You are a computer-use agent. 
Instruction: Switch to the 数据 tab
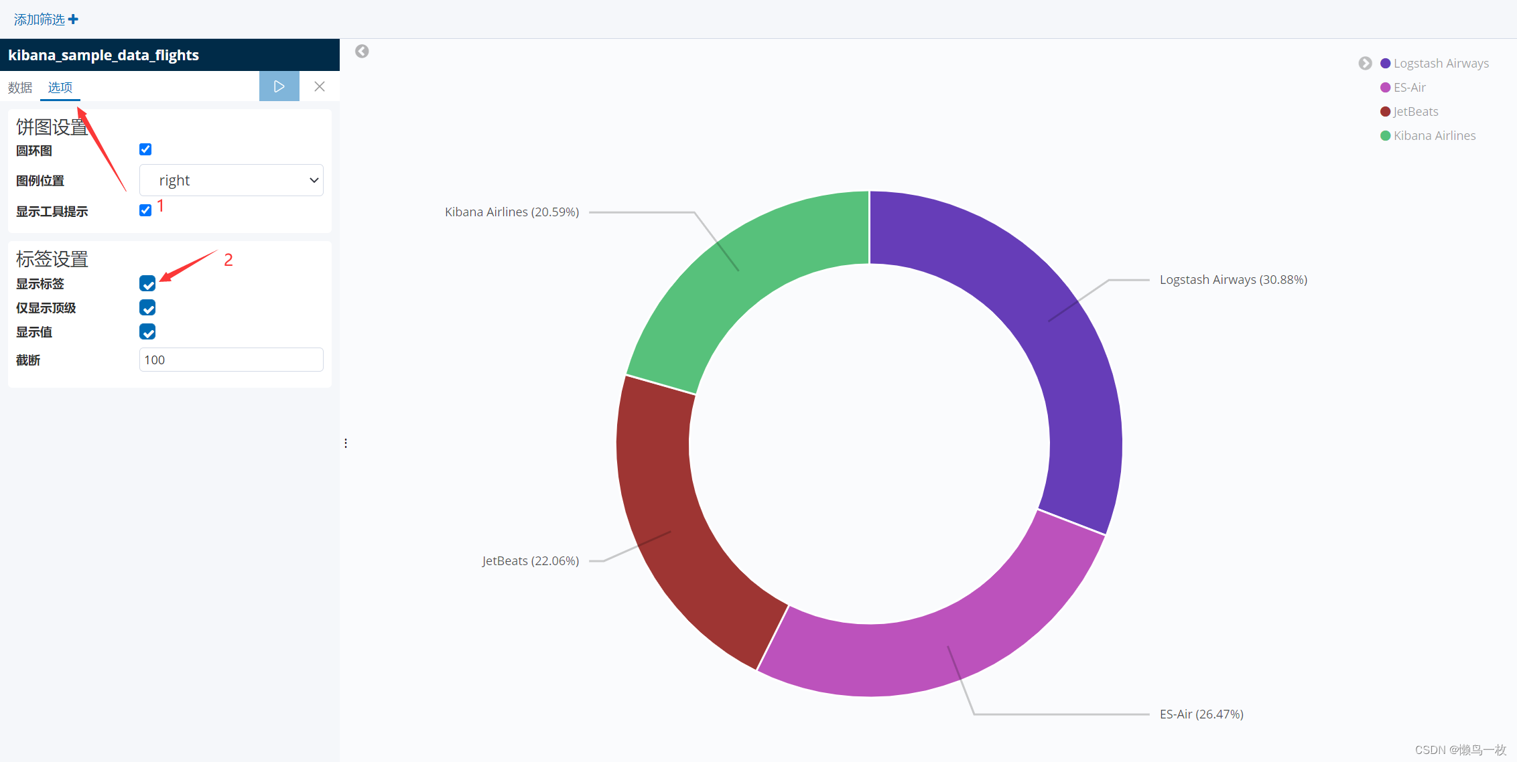[x=20, y=88]
